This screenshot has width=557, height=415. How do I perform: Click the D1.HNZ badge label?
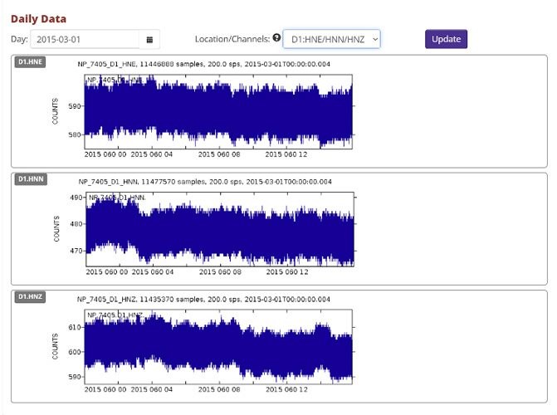(x=30, y=296)
